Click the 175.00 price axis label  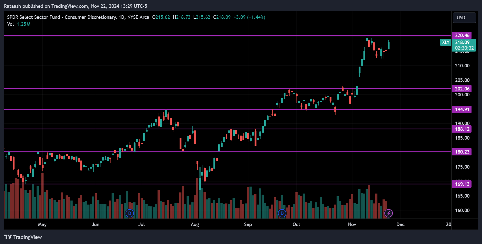pyautogui.click(x=462, y=167)
